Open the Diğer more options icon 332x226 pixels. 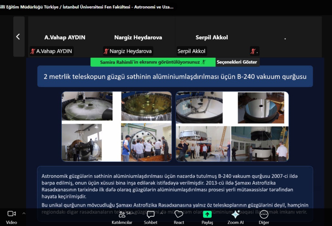point(264,215)
